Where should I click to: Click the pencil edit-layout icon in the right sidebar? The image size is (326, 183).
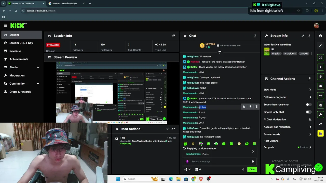pos(321,45)
